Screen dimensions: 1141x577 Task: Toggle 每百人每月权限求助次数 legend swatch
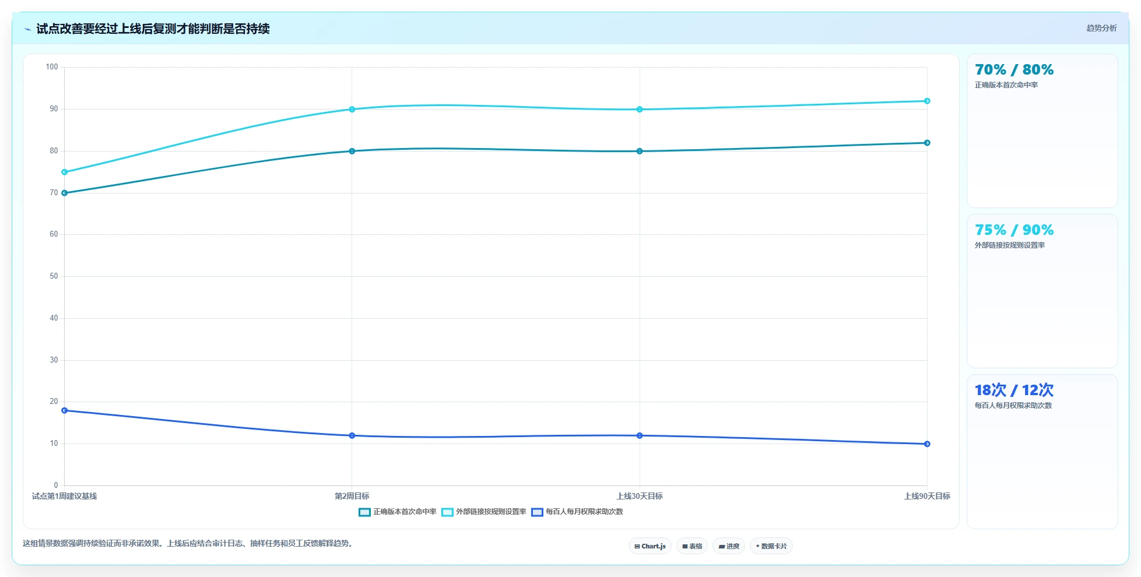tap(537, 512)
